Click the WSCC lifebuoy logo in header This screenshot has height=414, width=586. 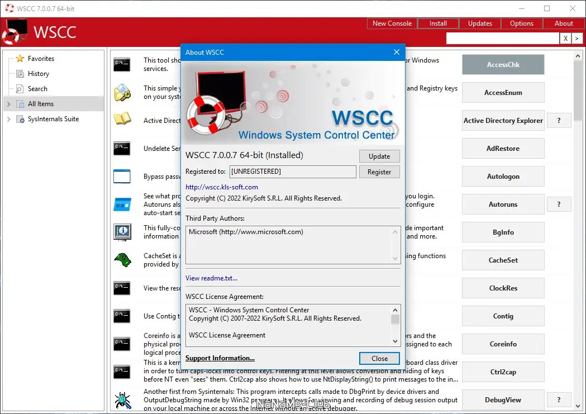[x=15, y=32]
